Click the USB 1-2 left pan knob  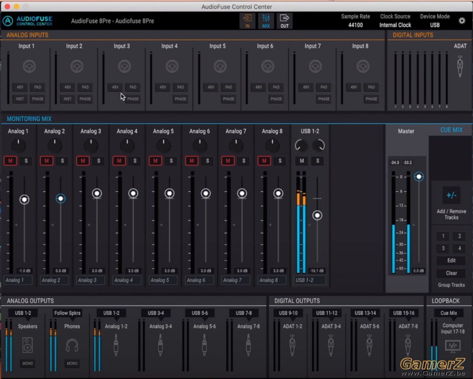pyautogui.click(x=301, y=146)
